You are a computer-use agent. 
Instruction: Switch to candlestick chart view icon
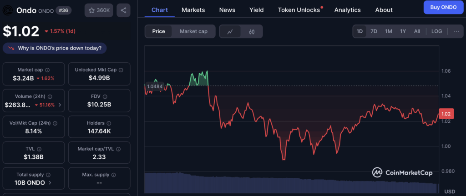point(252,31)
